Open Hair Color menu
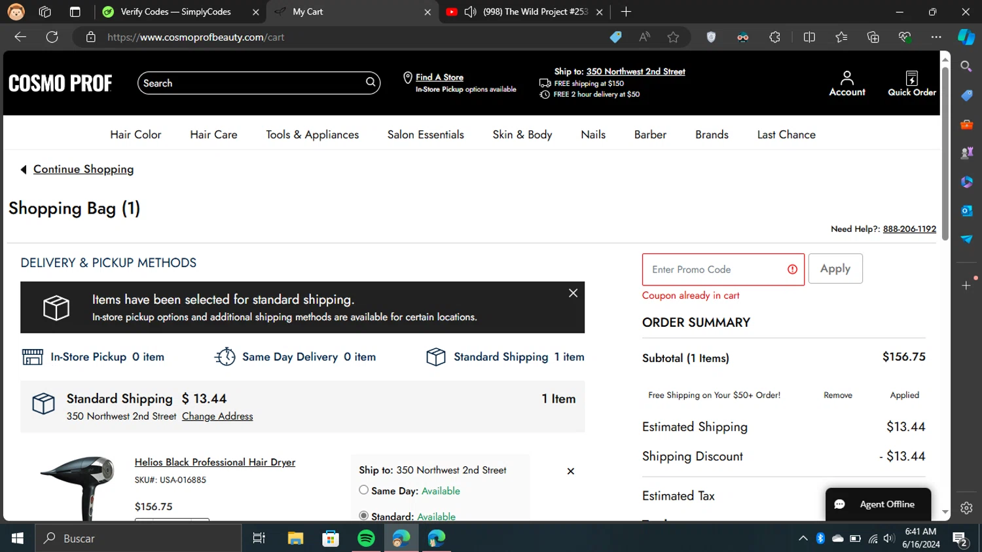The width and height of the screenshot is (982, 552). pyautogui.click(x=136, y=134)
